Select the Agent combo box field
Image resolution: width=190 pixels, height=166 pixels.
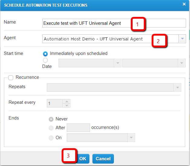(x=97, y=39)
